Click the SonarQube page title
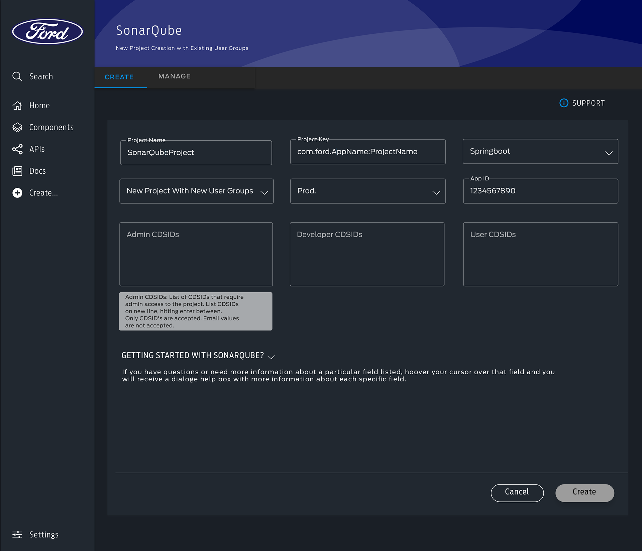The height and width of the screenshot is (551, 642). (149, 30)
